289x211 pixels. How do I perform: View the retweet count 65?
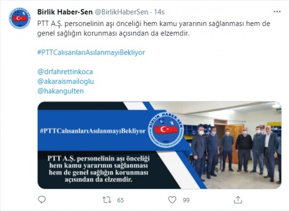point(120,200)
